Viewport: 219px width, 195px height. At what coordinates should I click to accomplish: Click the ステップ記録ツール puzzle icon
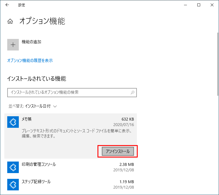[x=13, y=185]
